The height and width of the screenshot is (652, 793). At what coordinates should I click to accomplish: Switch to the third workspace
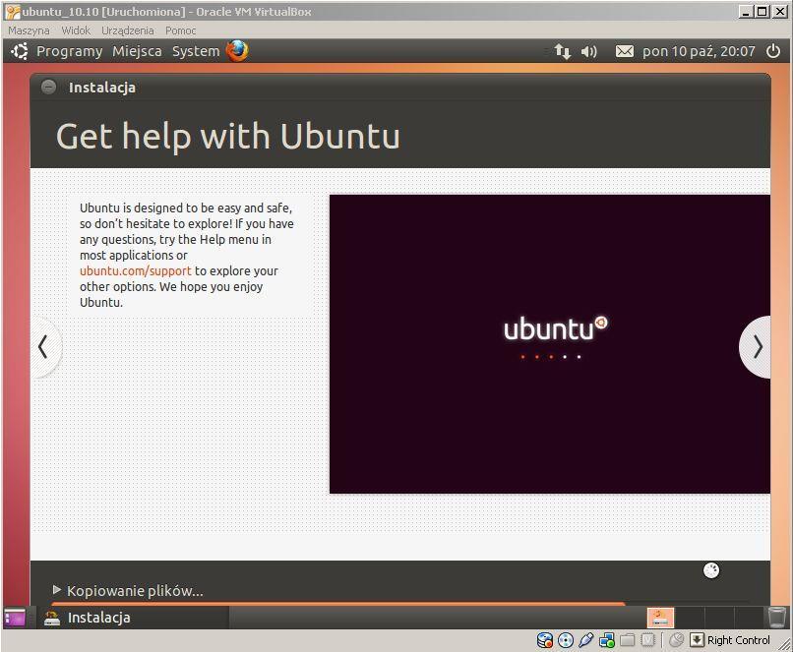coord(719,618)
